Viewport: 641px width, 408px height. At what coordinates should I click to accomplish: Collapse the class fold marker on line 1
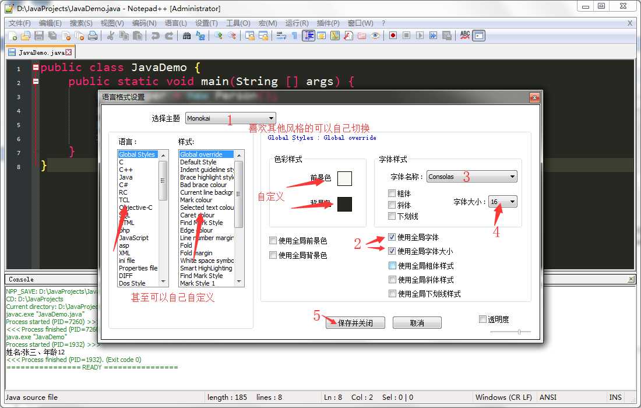tap(36, 68)
